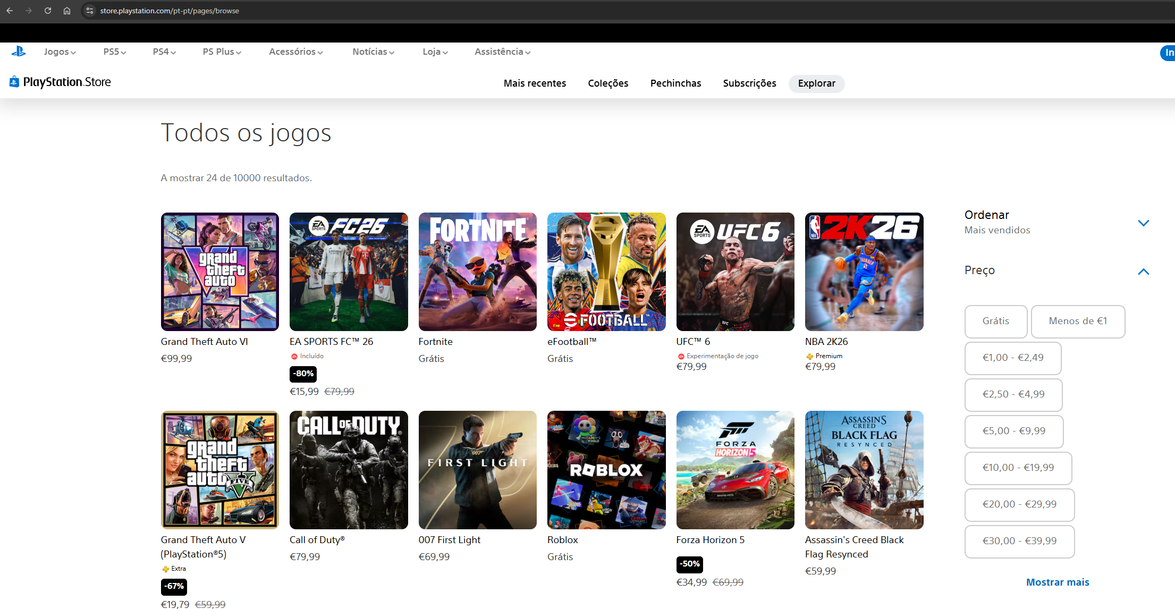The height and width of the screenshot is (609, 1175).
Task: Click the -50% discount badge on Forza Horizon 5
Action: pyautogui.click(x=690, y=564)
